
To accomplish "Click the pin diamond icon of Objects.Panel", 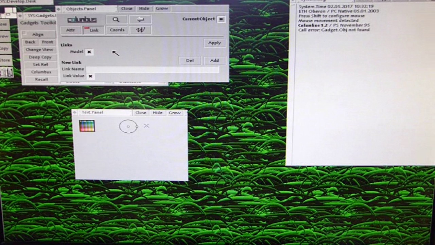I will click(x=59, y=9).
